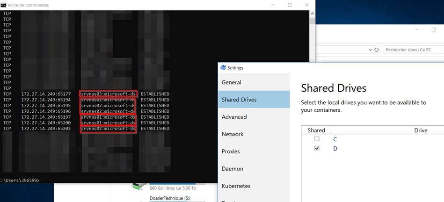Open the Advanced settings section
Image resolution: width=444 pixels, height=202 pixels.
pyautogui.click(x=254, y=117)
